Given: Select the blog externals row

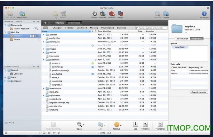Looking at the screenshot, I should 189,70.
